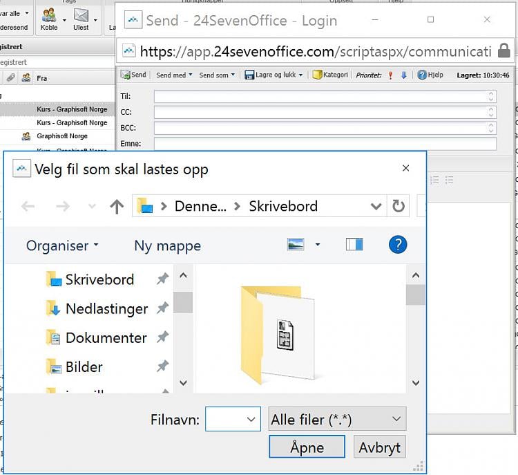
Task: Expand previous locations path dropdown
Action: pyautogui.click(x=376, y=207)
